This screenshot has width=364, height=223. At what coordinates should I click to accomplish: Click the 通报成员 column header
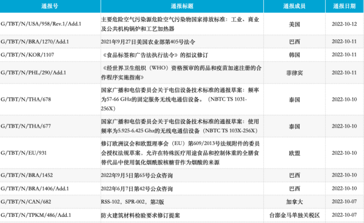[x=294, y=6]
